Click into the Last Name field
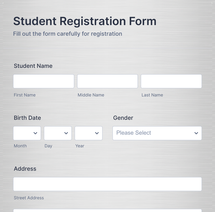 tap(171, 81)
